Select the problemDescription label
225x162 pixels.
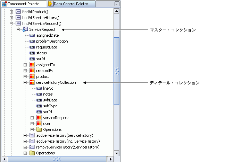coord(52,41)
